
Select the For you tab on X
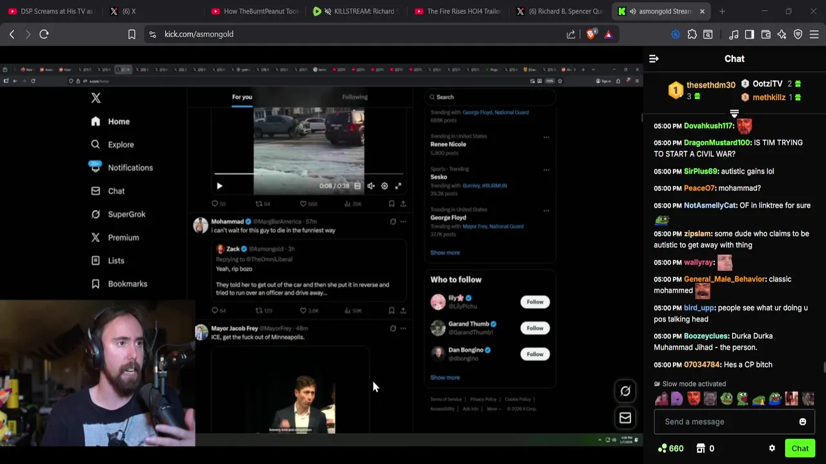click(x=242, y=97)
